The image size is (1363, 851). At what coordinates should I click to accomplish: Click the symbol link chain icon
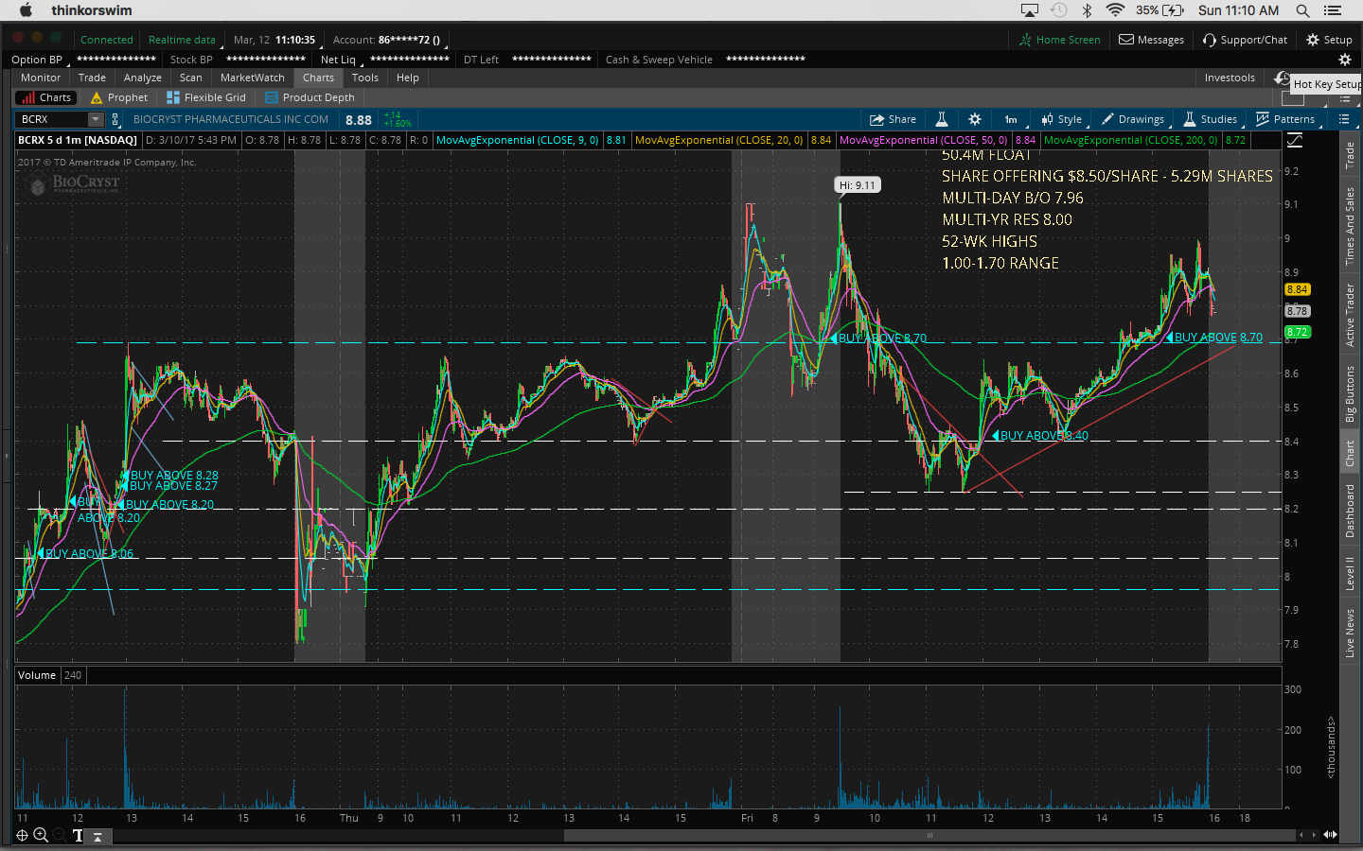point(115,119)
